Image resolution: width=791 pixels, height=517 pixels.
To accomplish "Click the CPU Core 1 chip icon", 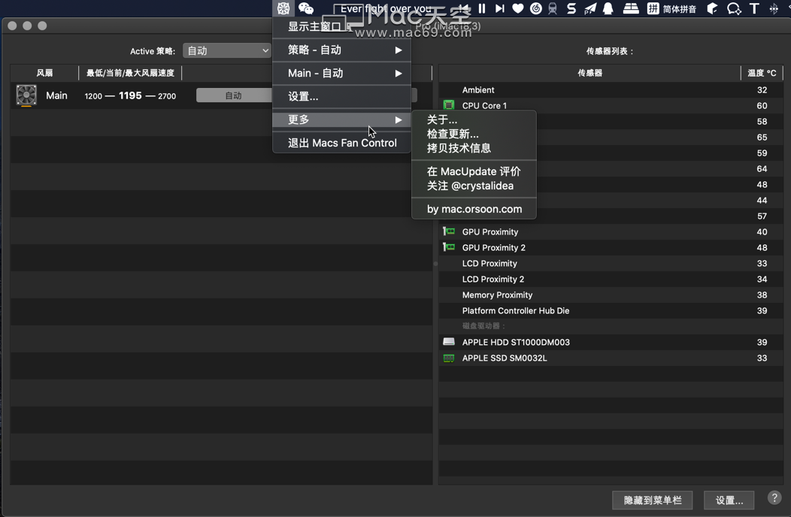I will (448, 105).
